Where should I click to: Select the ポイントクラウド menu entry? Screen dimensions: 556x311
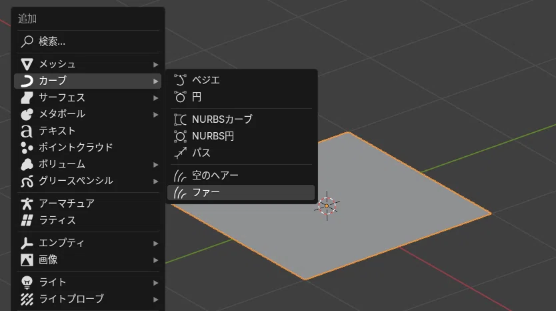(x=87, y=147)
